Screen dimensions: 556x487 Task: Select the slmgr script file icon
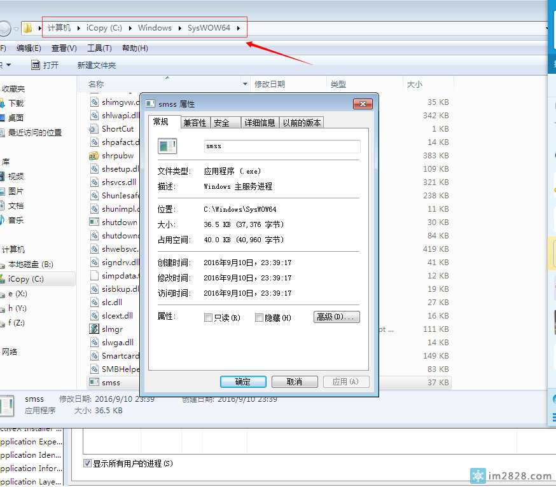click(x=94, y=329)
